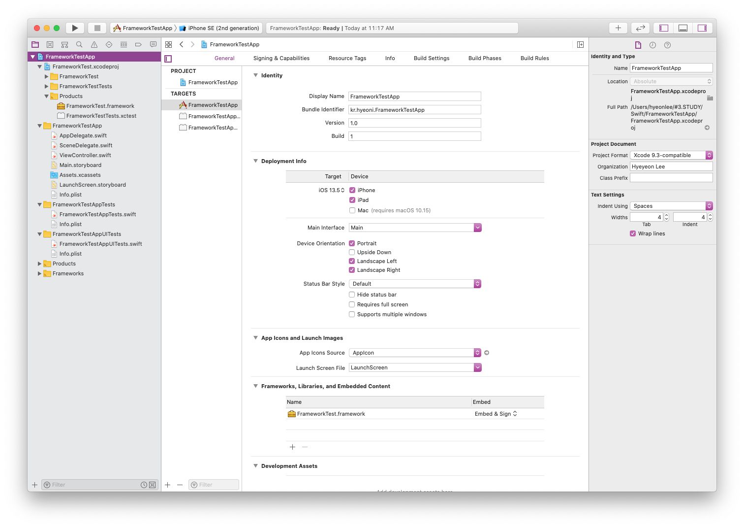
Task: Hide the Inspectors panel
Action: (702, 28)
